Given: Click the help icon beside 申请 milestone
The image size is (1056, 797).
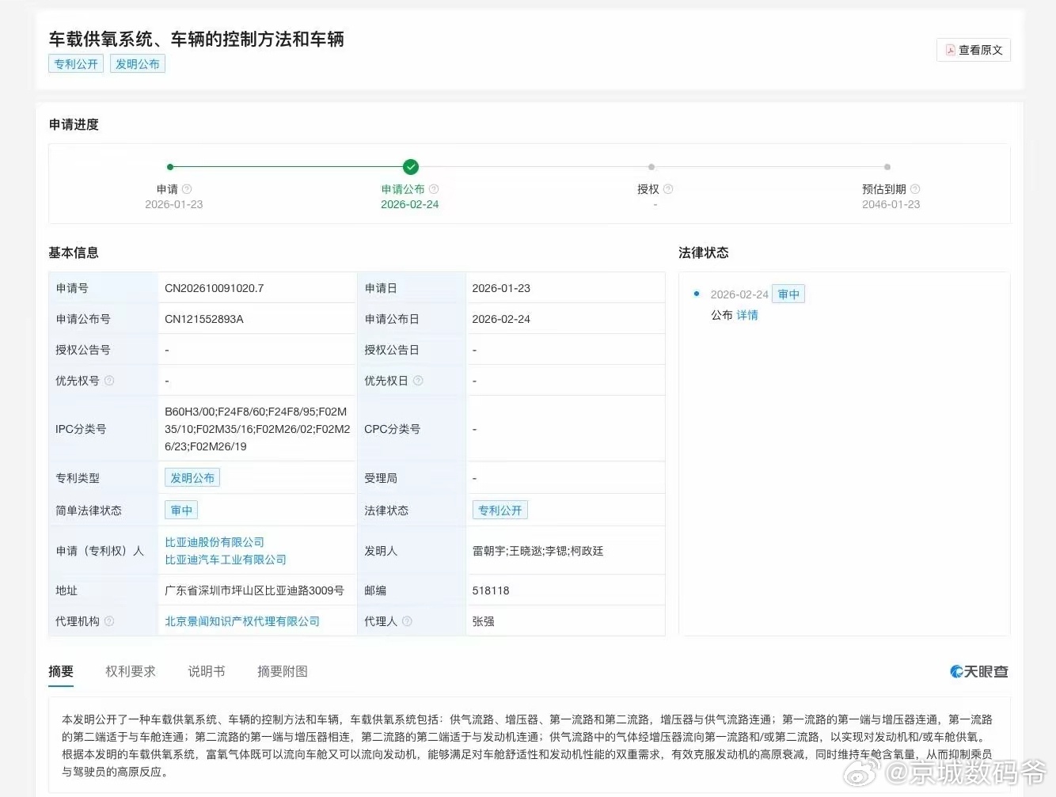Looking at the screenshot, I should [x=188, y=189].
